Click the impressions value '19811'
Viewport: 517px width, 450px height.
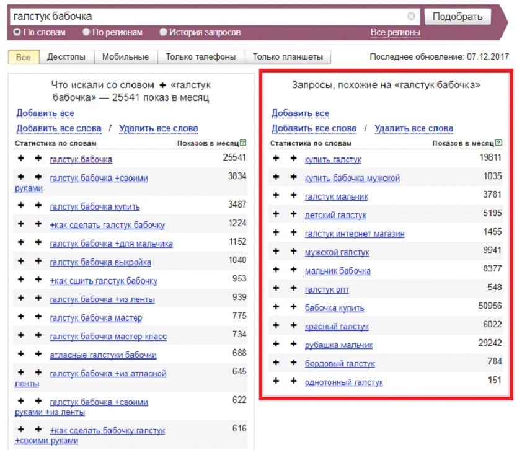click(490, 157)
